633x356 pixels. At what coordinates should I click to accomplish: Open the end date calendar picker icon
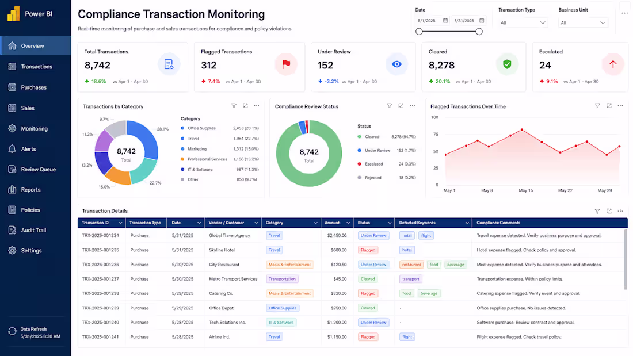pos(482,20)
